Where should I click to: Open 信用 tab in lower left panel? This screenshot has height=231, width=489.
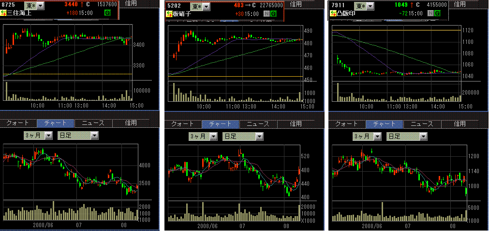(x=131, y=123)
